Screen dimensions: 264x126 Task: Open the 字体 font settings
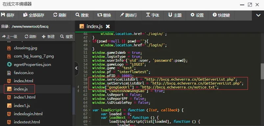coord(153,15)
